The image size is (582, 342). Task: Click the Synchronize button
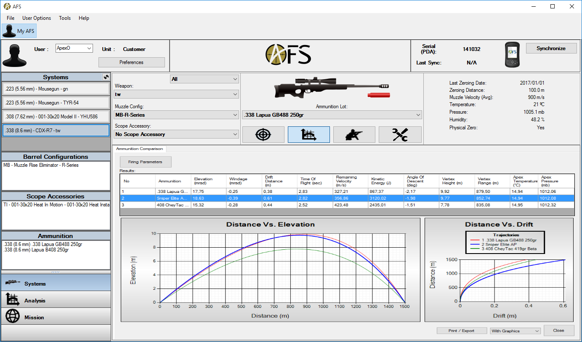[551, 48]
